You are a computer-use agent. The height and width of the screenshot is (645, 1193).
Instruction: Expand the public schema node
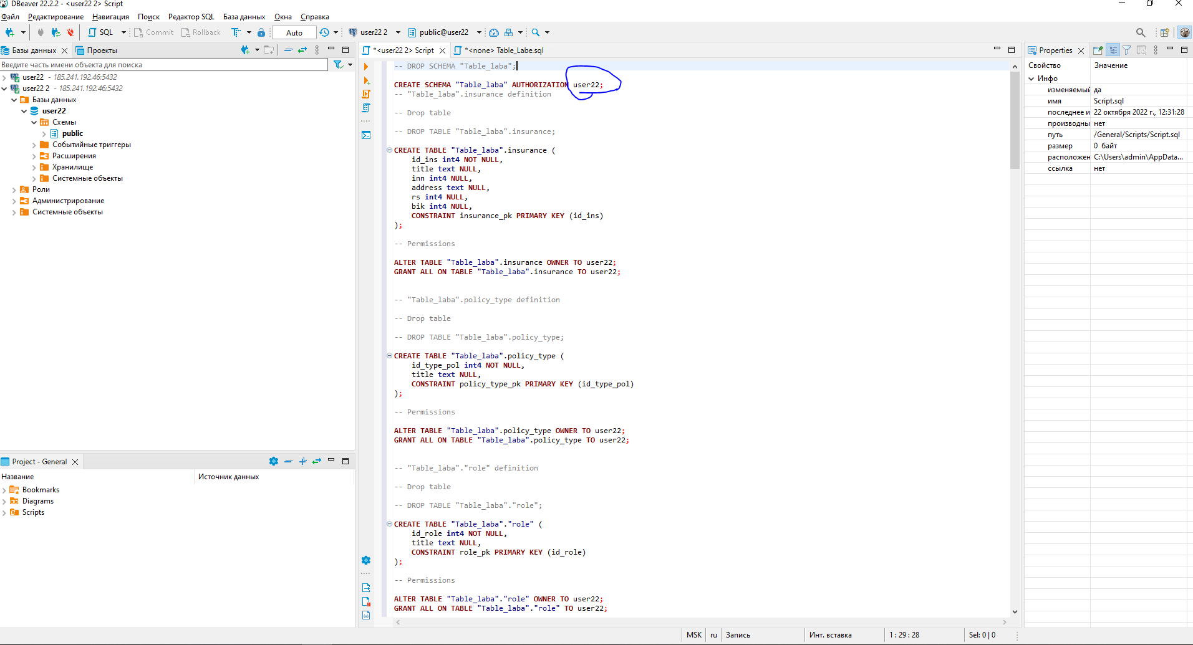point(44,133)
